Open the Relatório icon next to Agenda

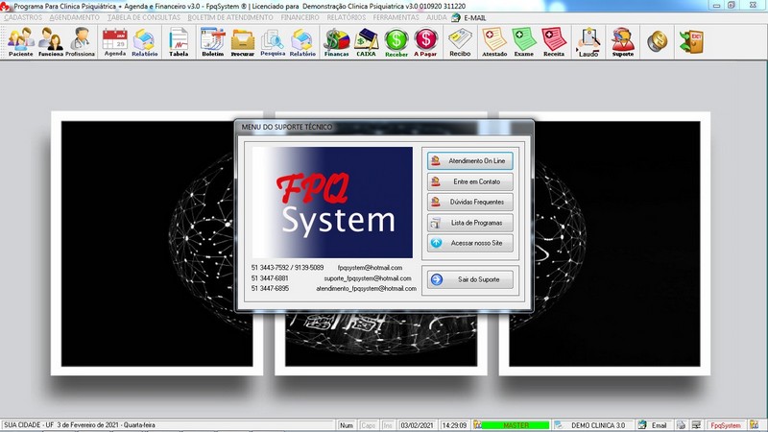pos(145,42)
